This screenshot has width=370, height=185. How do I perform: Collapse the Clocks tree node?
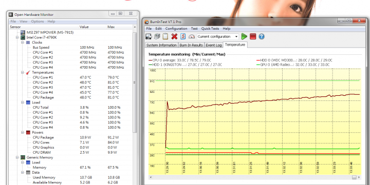point(23,43)
